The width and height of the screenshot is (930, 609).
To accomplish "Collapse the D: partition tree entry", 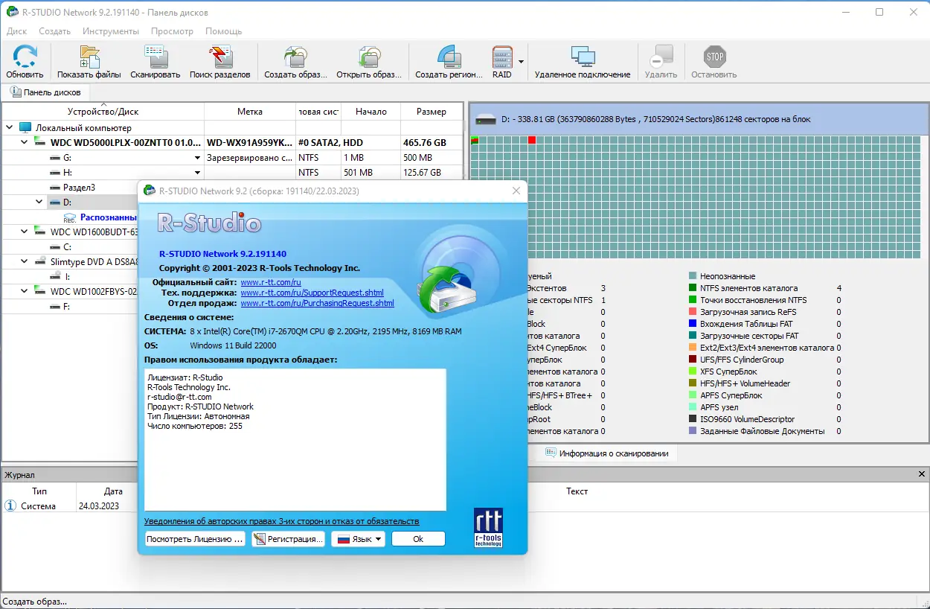I will [40, 202].
